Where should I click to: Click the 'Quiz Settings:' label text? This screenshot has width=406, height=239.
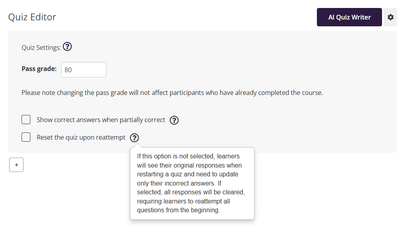41,47
